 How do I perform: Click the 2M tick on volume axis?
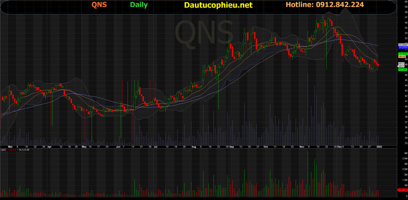click(x=405, y=175)
